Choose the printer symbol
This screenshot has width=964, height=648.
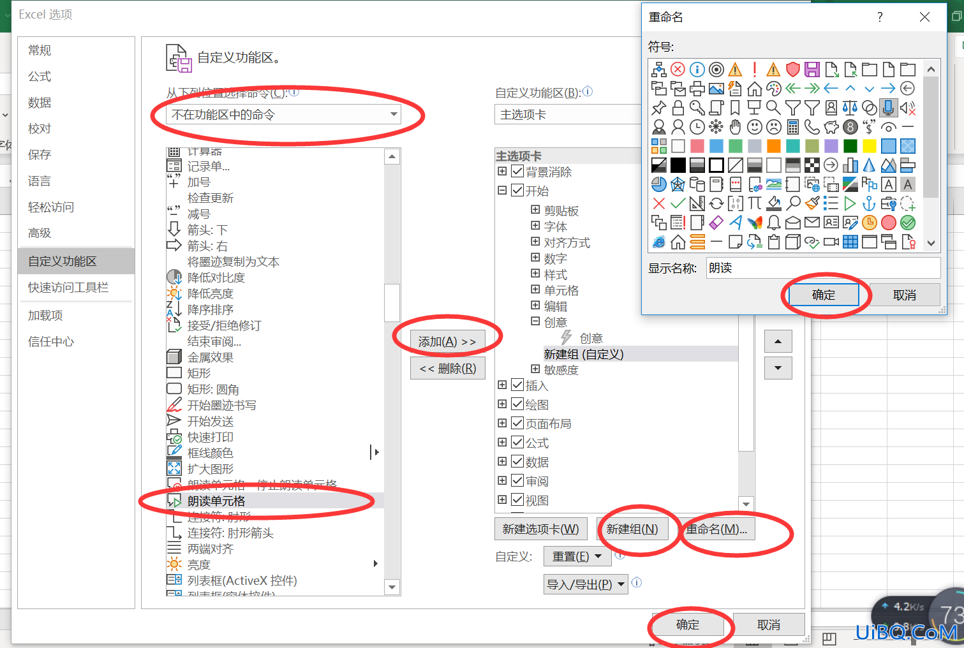[x=697, y=89]
